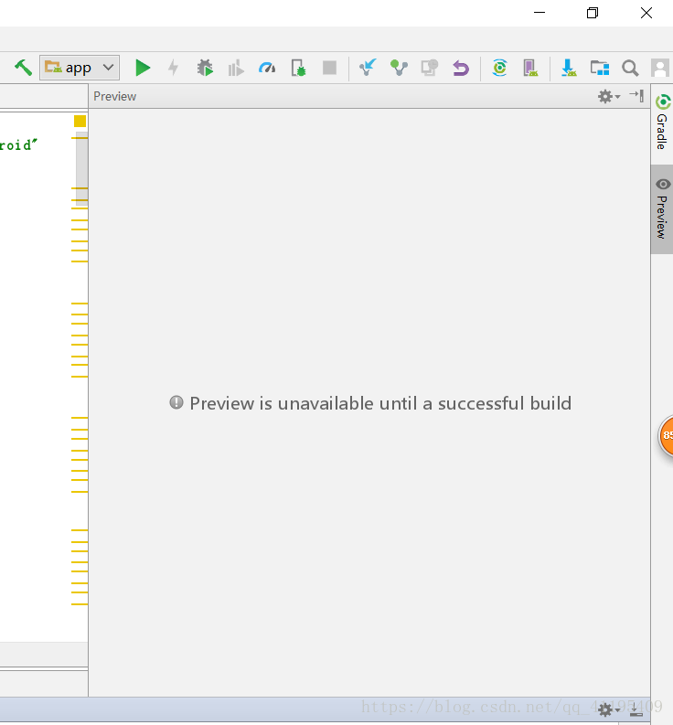The height and width of the screenshot is (725, 673).
Task: Open the bottom panel gear settings icon
Action: click(x=608, y=709)
